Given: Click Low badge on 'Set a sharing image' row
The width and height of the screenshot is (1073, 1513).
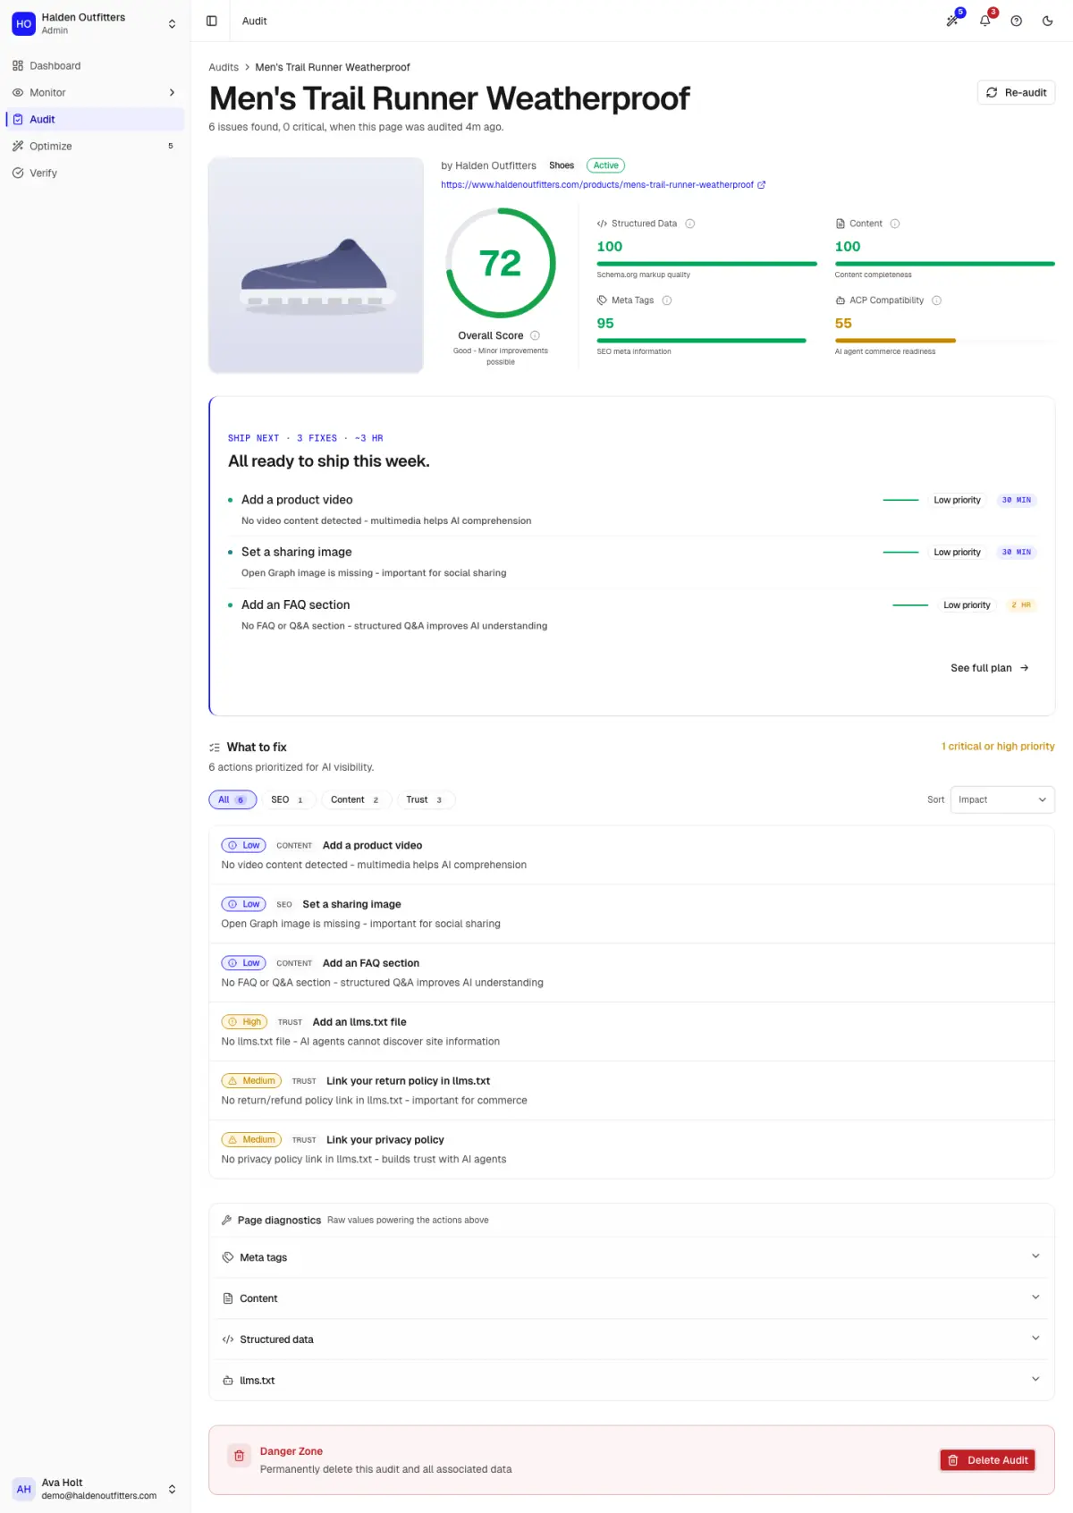Looking at the screenshot, I should (x=243, y=904).
